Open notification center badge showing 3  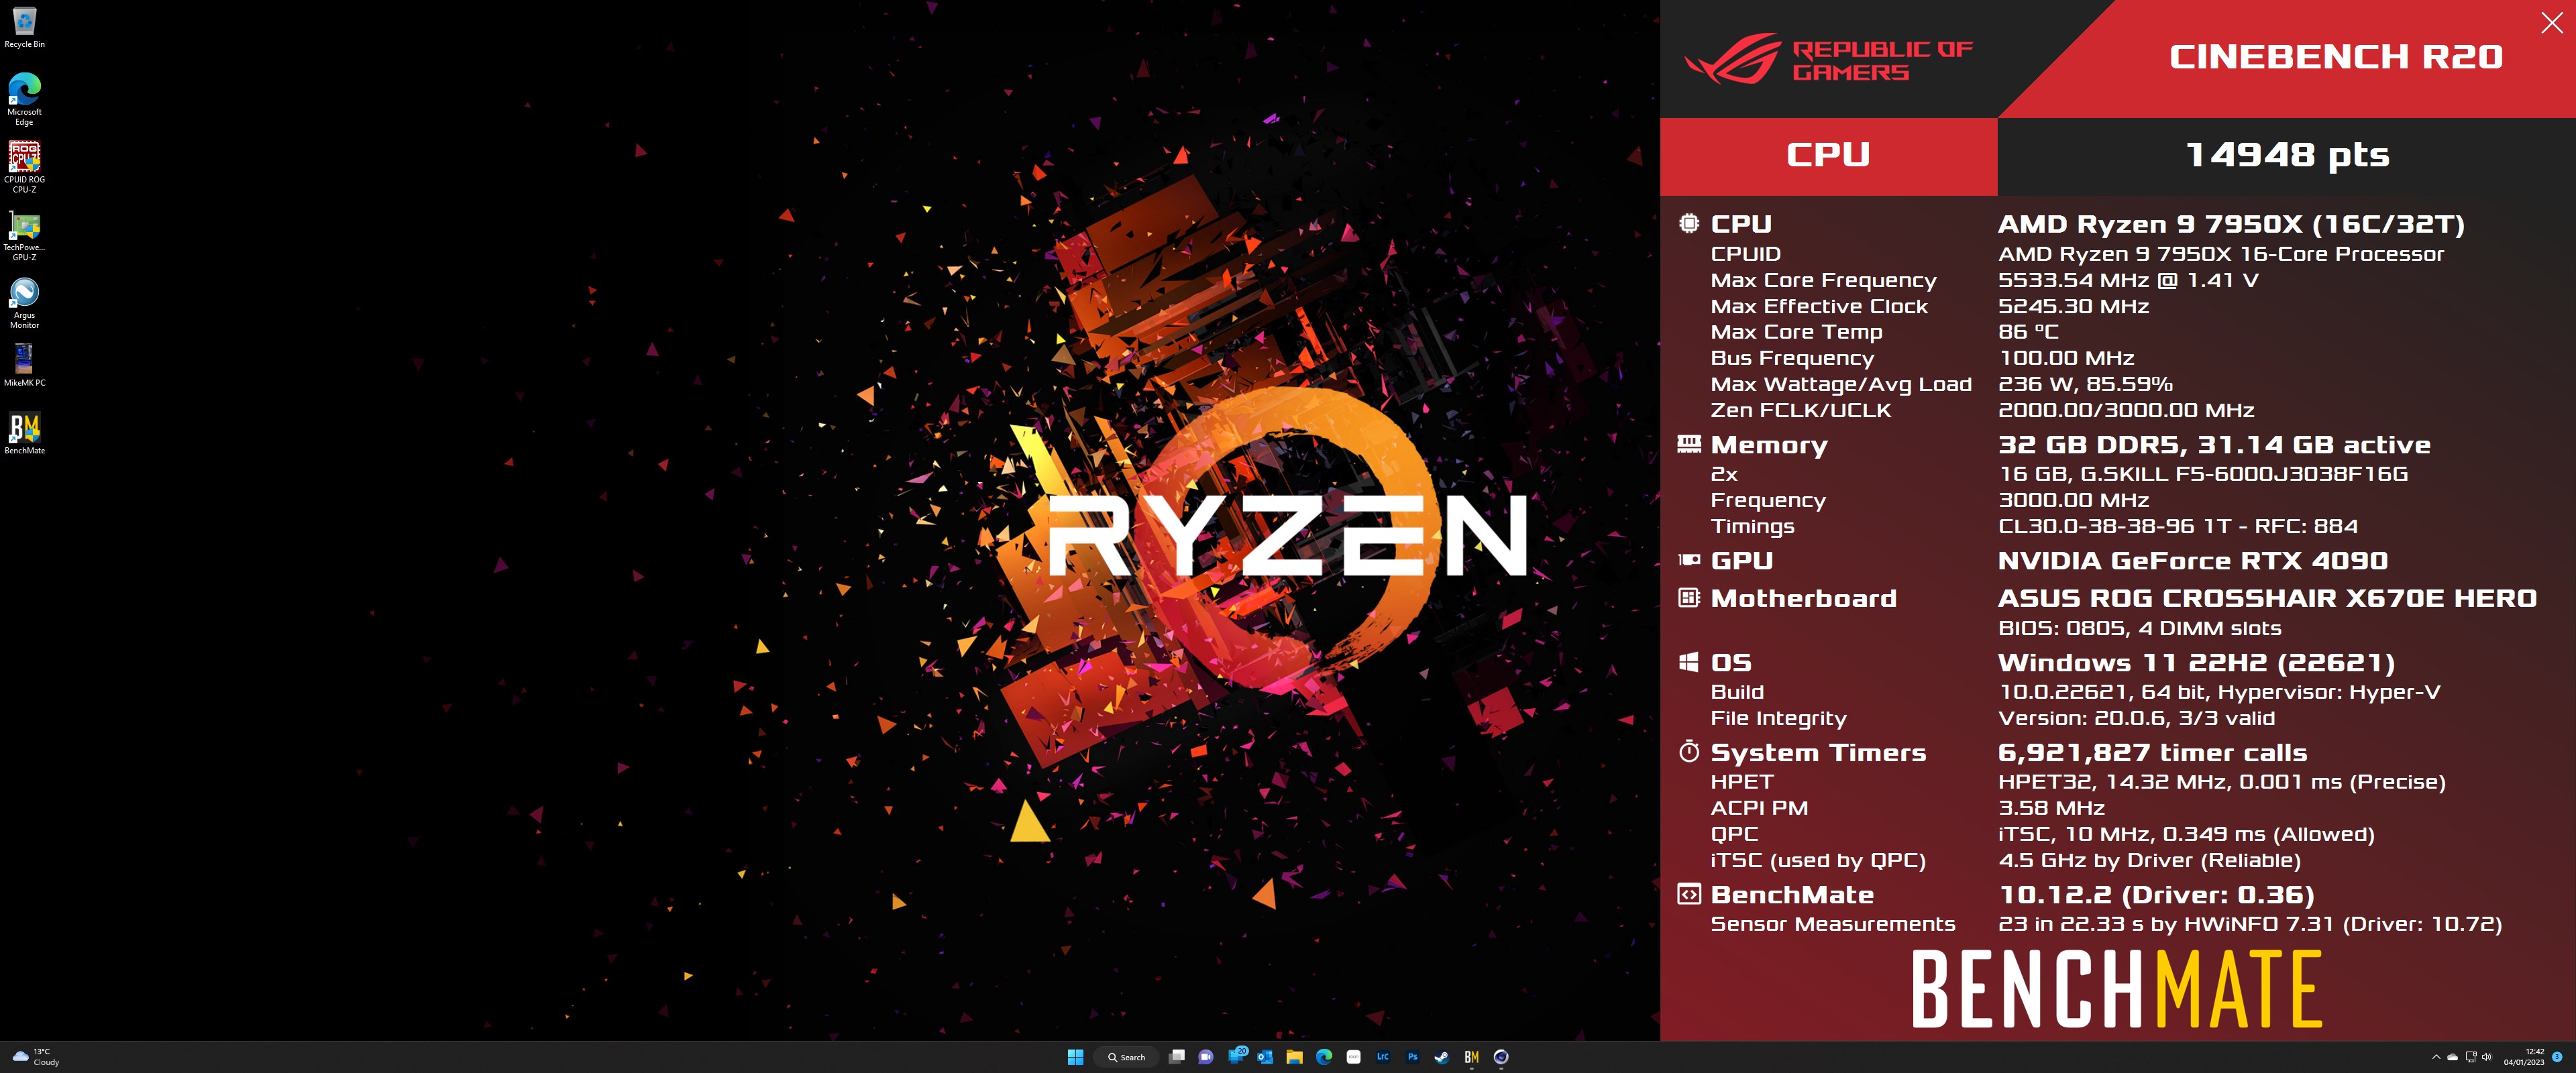[x=2558, y=1057]
